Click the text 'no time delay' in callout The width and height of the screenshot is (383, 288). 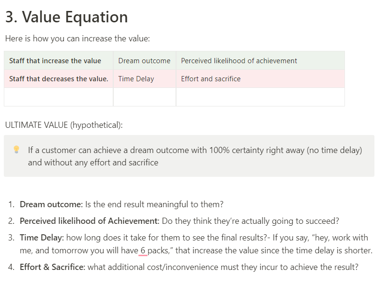334,150
